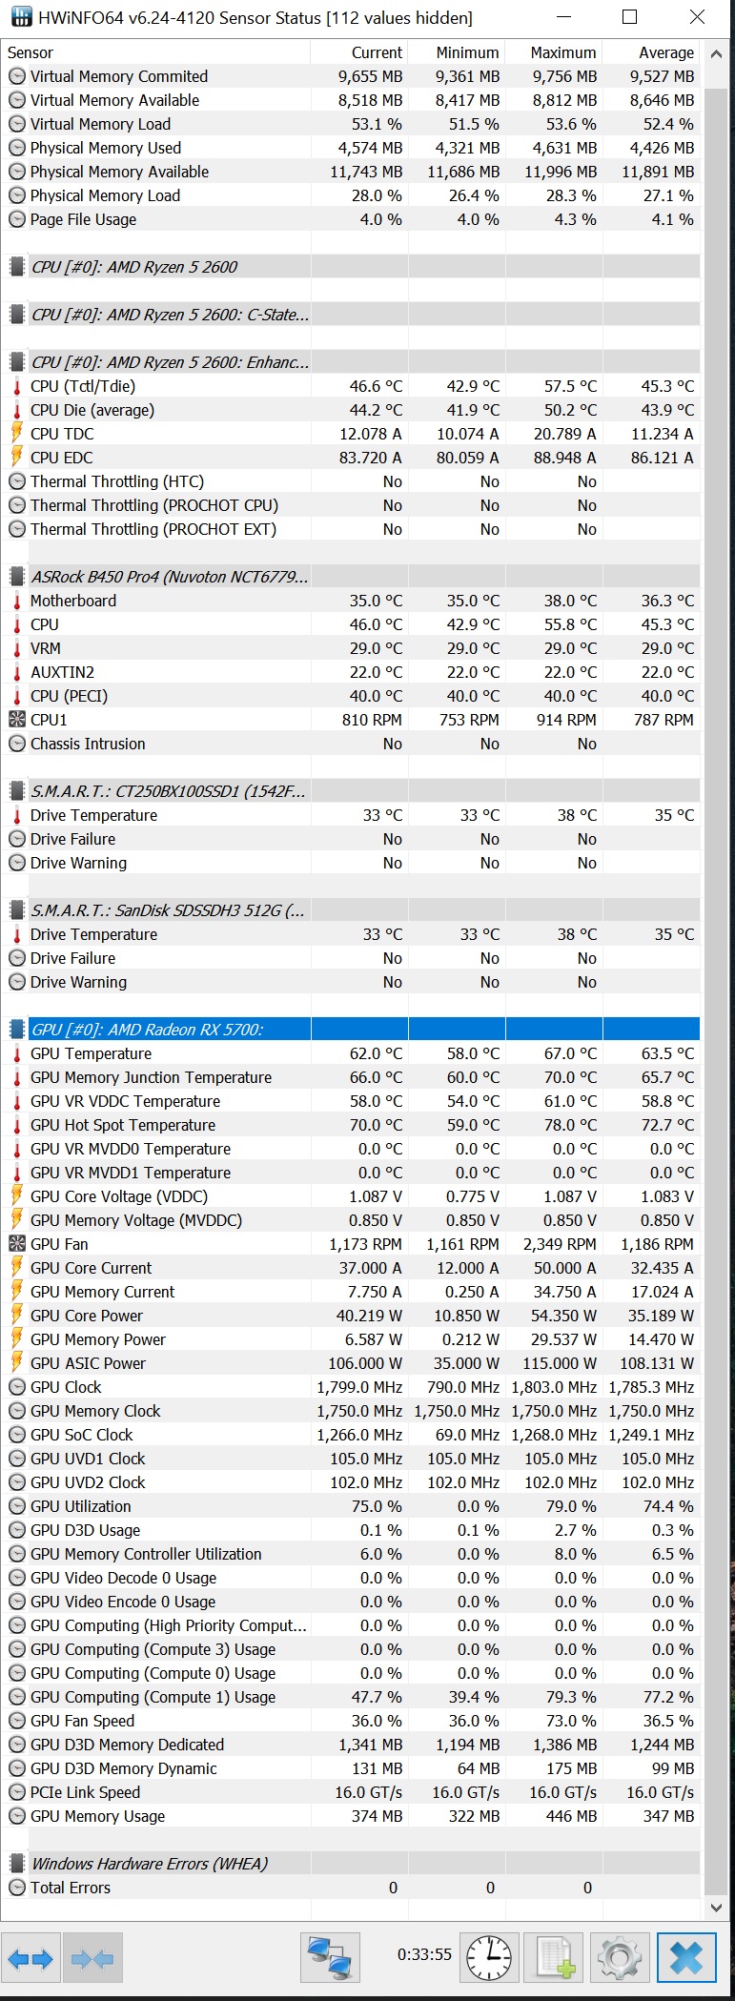Open sensor settings gear icon

(620, 1959)
